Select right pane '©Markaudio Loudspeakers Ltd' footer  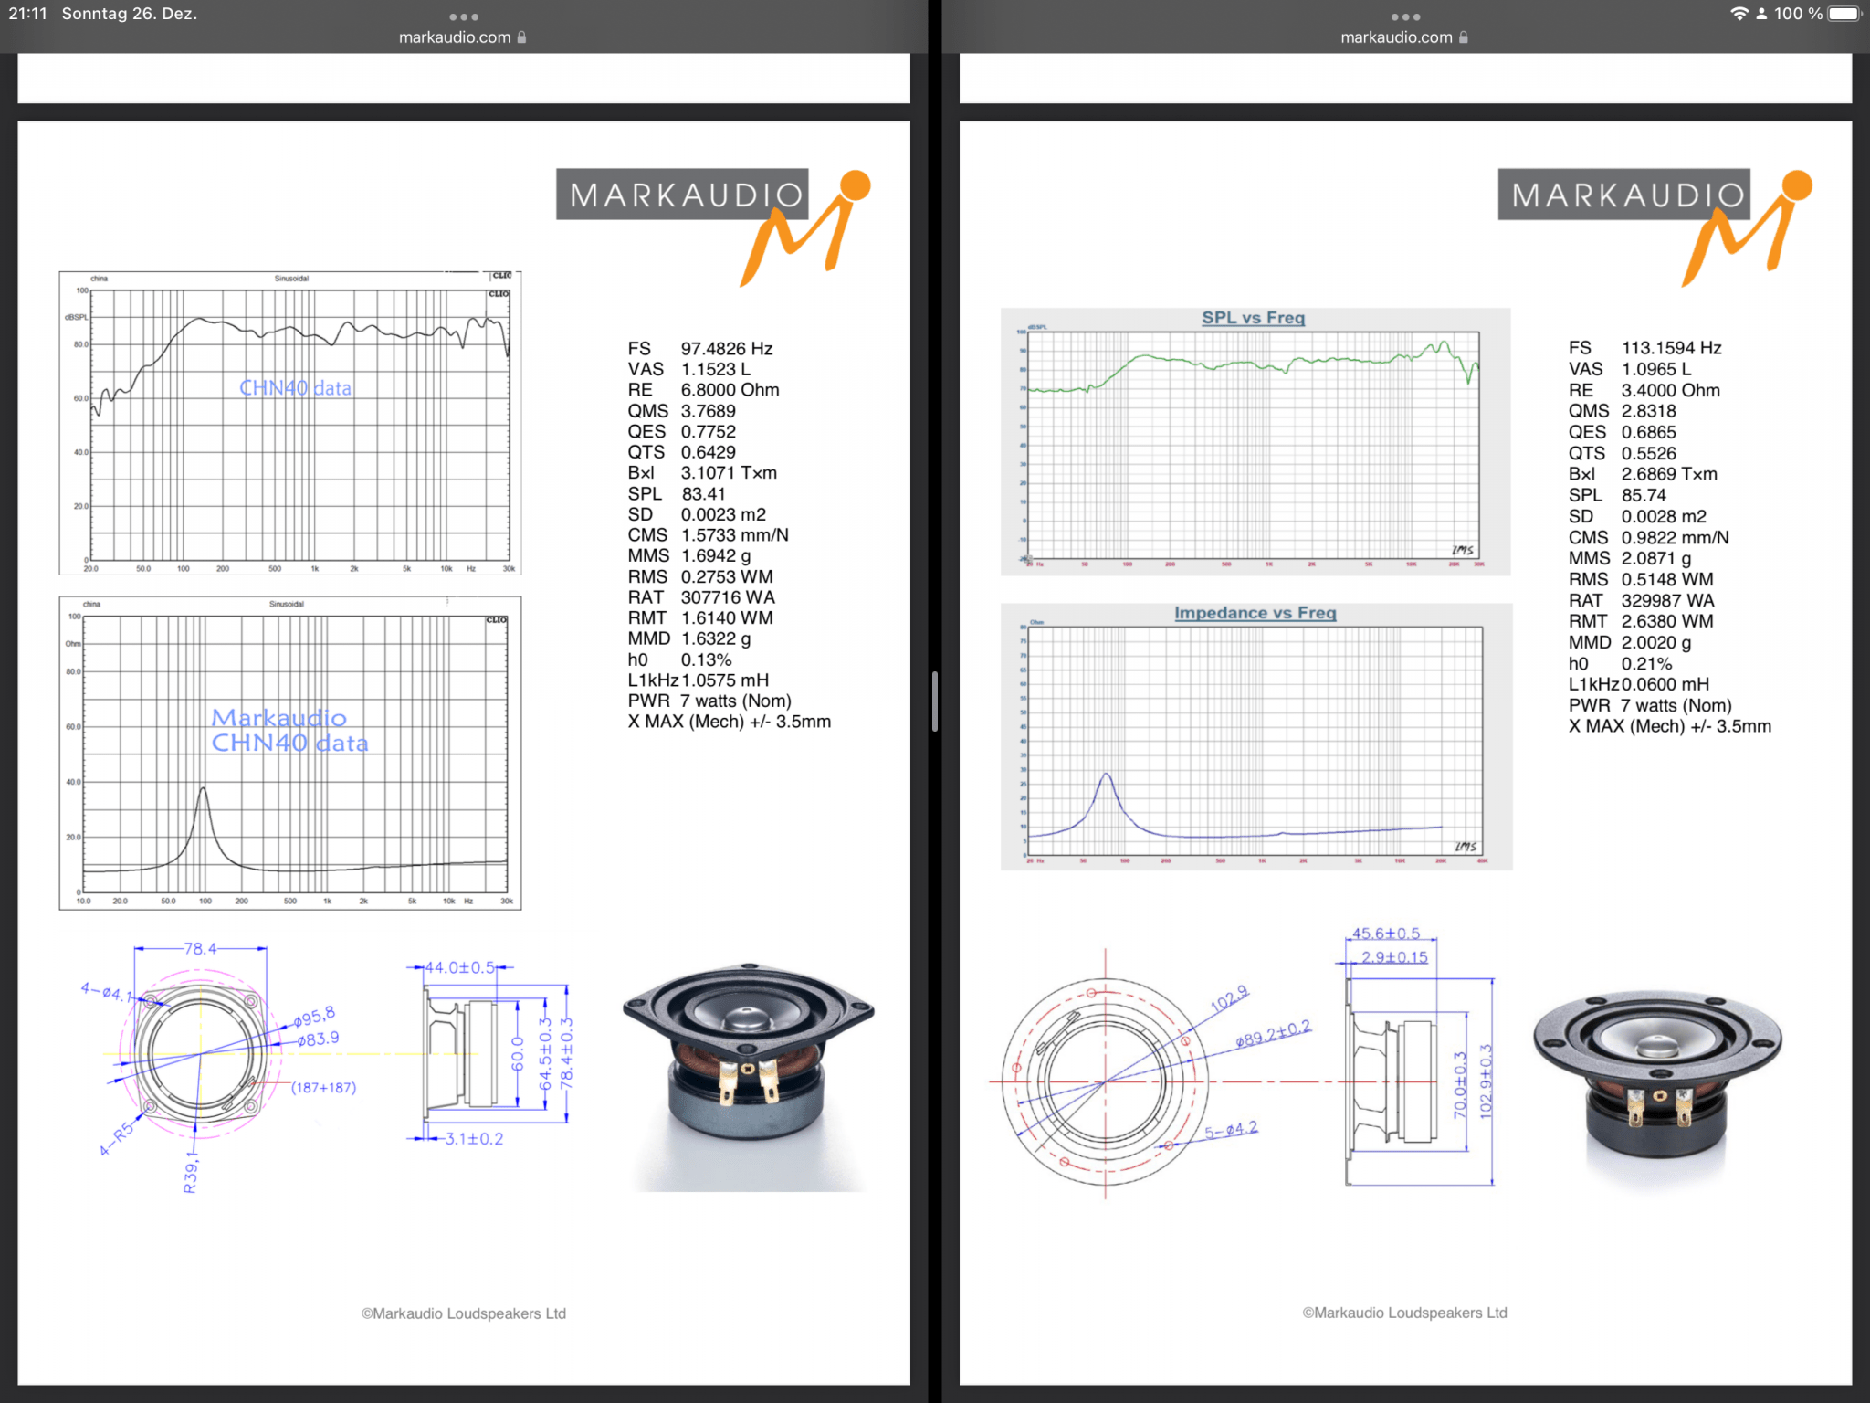1404,1313
